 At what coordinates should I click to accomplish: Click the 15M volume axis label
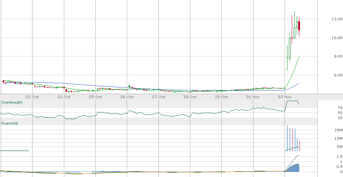[x=338, y=138]
